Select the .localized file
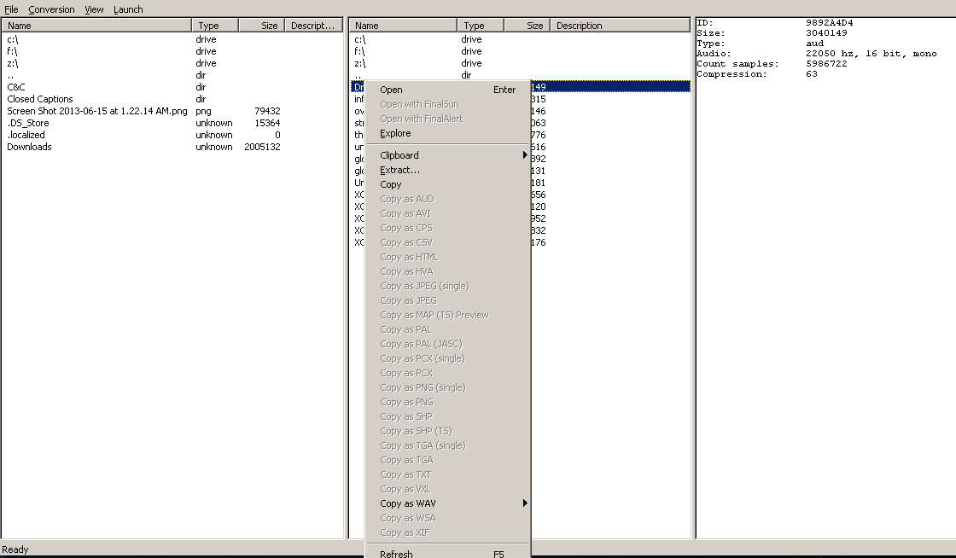956x558 pixels. click(x=26, y=135)
